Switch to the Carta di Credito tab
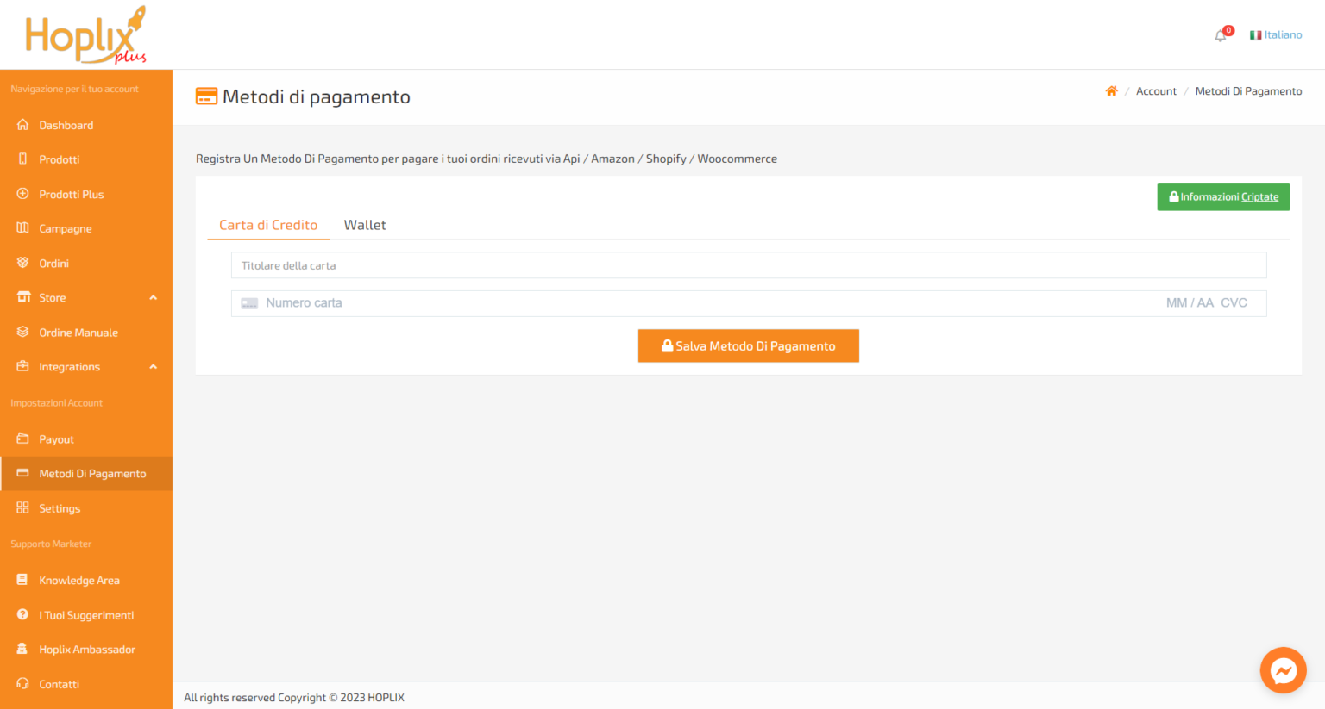 click(268, 225)
